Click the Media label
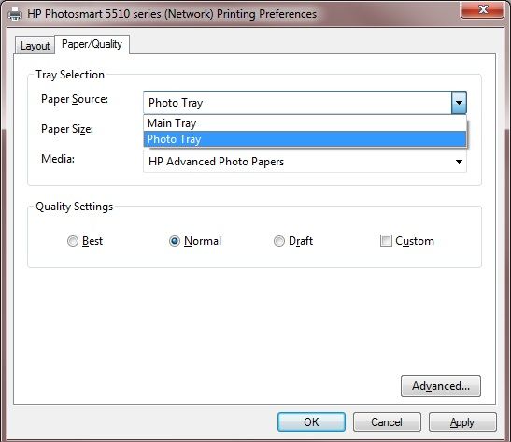The height and width of the screenshot is (442, 511). [58, 159]
